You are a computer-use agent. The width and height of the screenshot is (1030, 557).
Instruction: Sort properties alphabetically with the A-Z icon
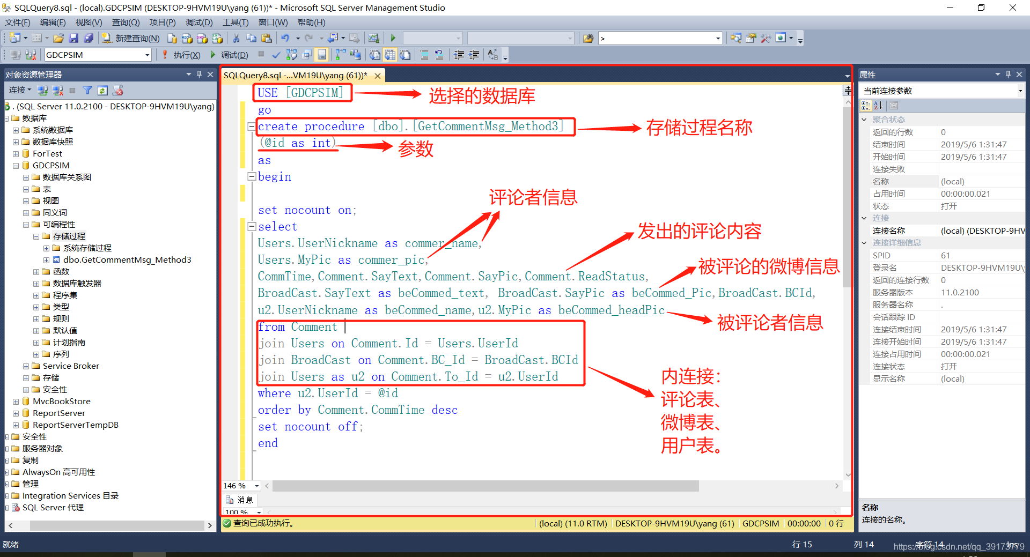point(878,106)
